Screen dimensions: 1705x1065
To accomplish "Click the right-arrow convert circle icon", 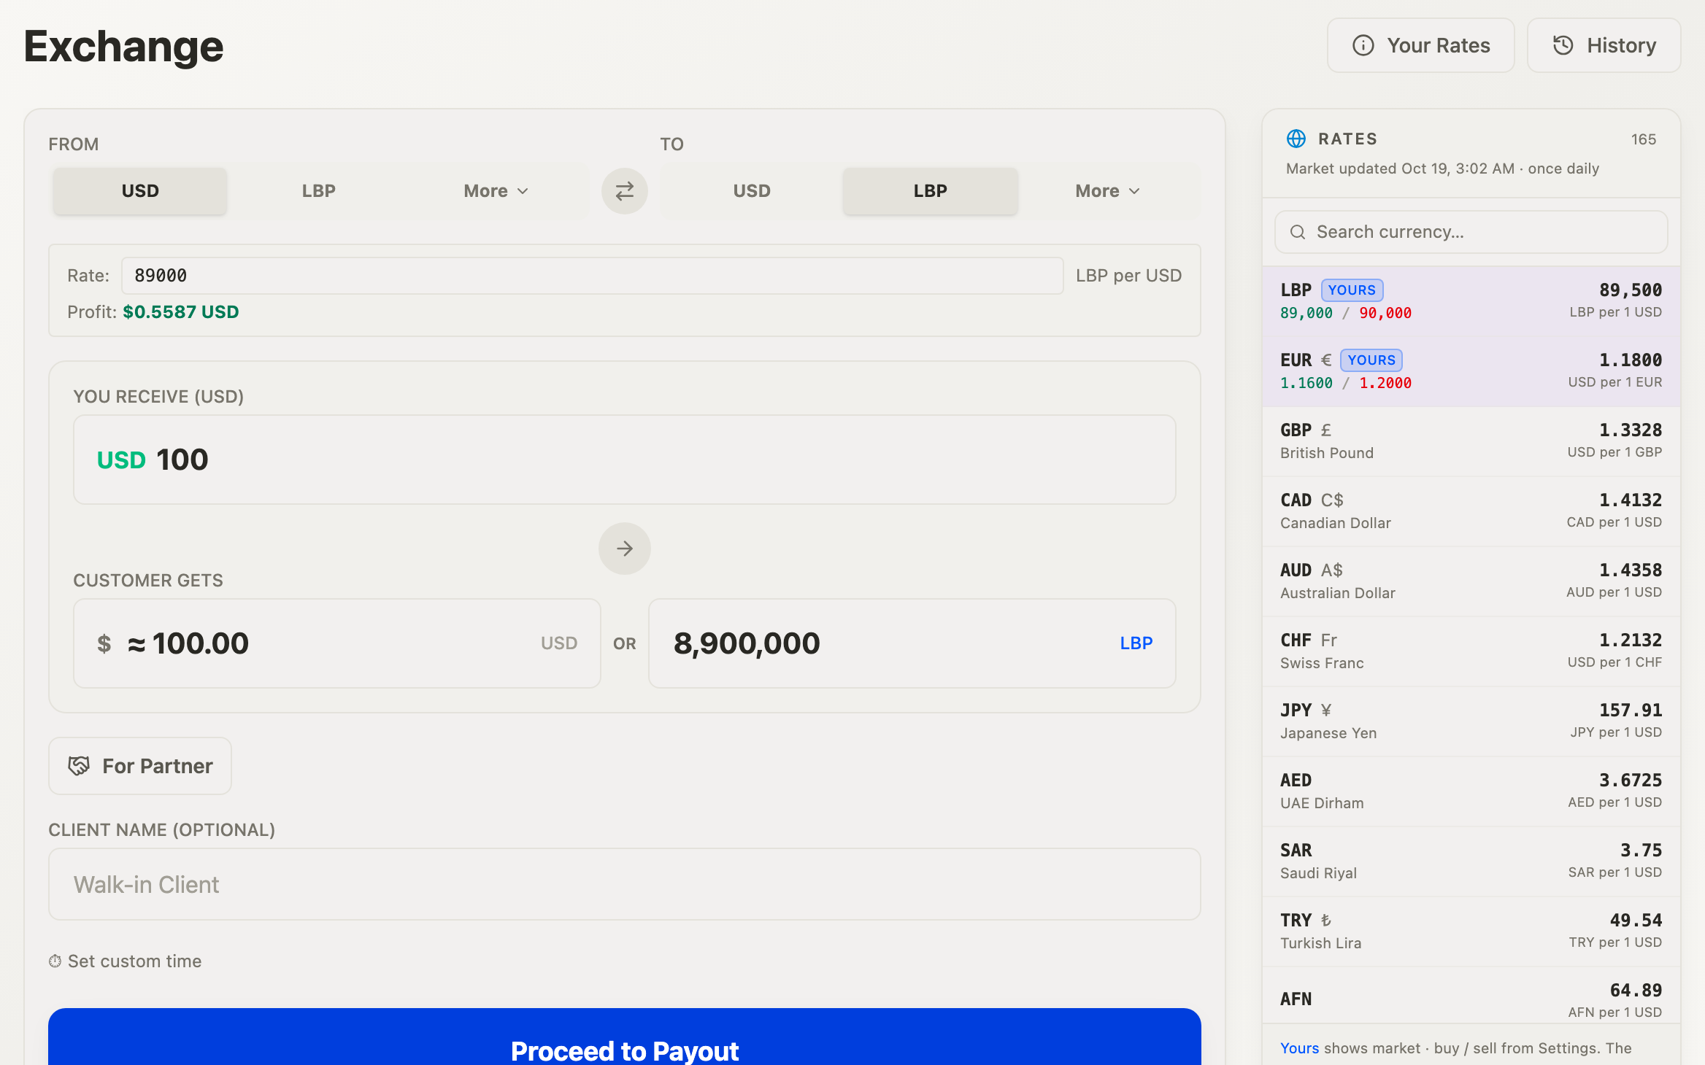I will (624, 549).
